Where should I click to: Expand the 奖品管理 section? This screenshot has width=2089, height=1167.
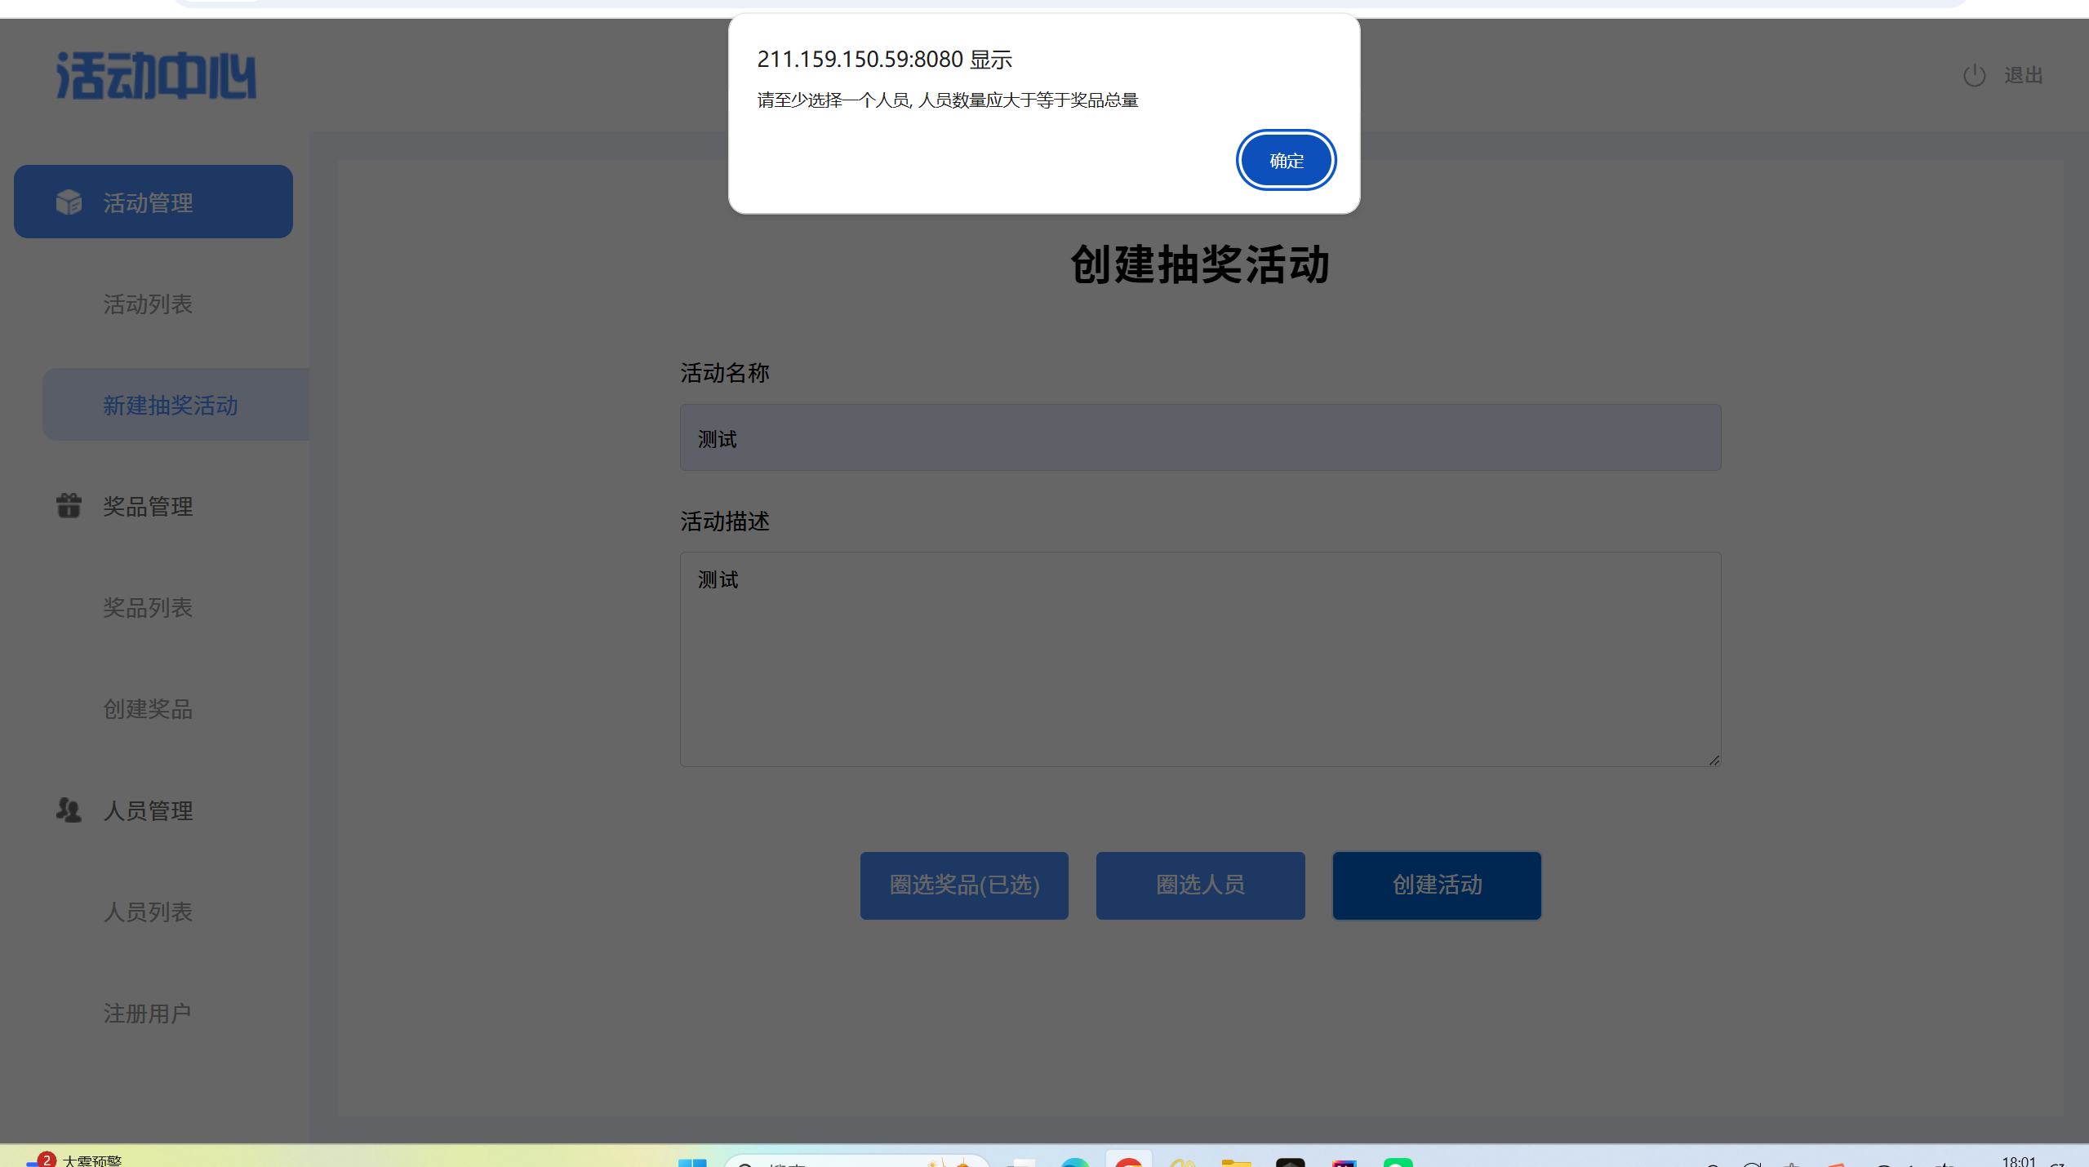(148, 506)
